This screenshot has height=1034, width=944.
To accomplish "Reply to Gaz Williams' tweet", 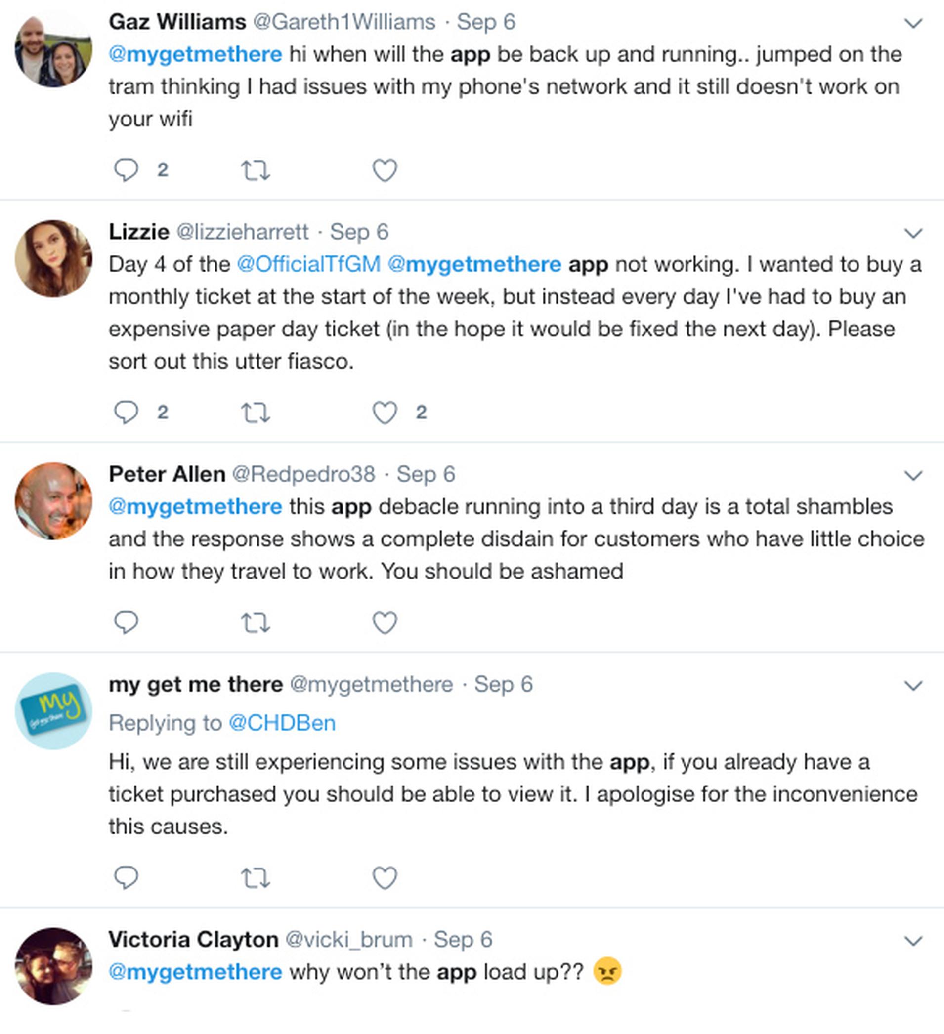I will click(x=126, y=170).
